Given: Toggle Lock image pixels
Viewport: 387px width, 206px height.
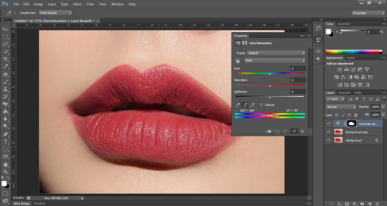Looking at the screenshot, I should [x=343, y=115].
